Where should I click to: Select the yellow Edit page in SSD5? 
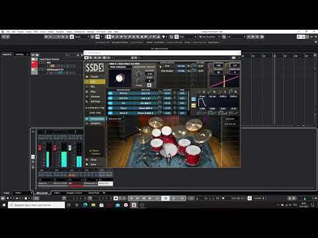tap(95, 82)
